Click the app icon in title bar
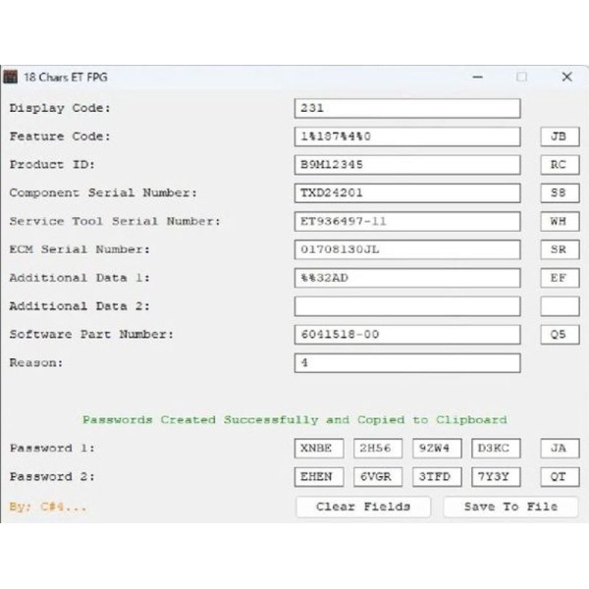This screenshot has height=589, width=589. pos(10,77)
